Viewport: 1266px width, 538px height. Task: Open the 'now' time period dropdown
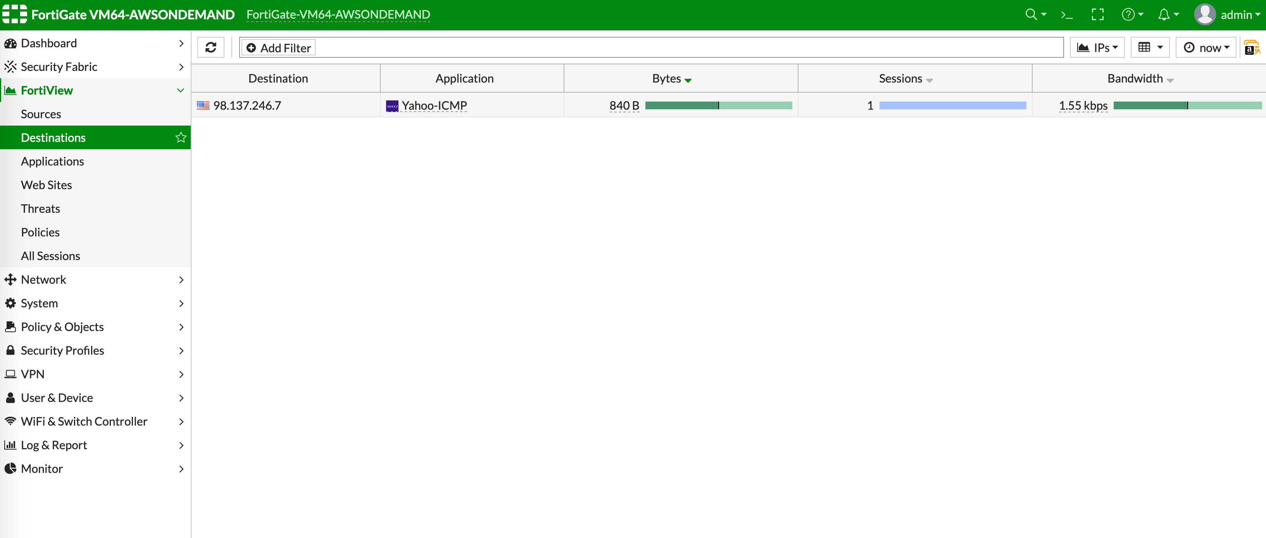(1206, 47)
